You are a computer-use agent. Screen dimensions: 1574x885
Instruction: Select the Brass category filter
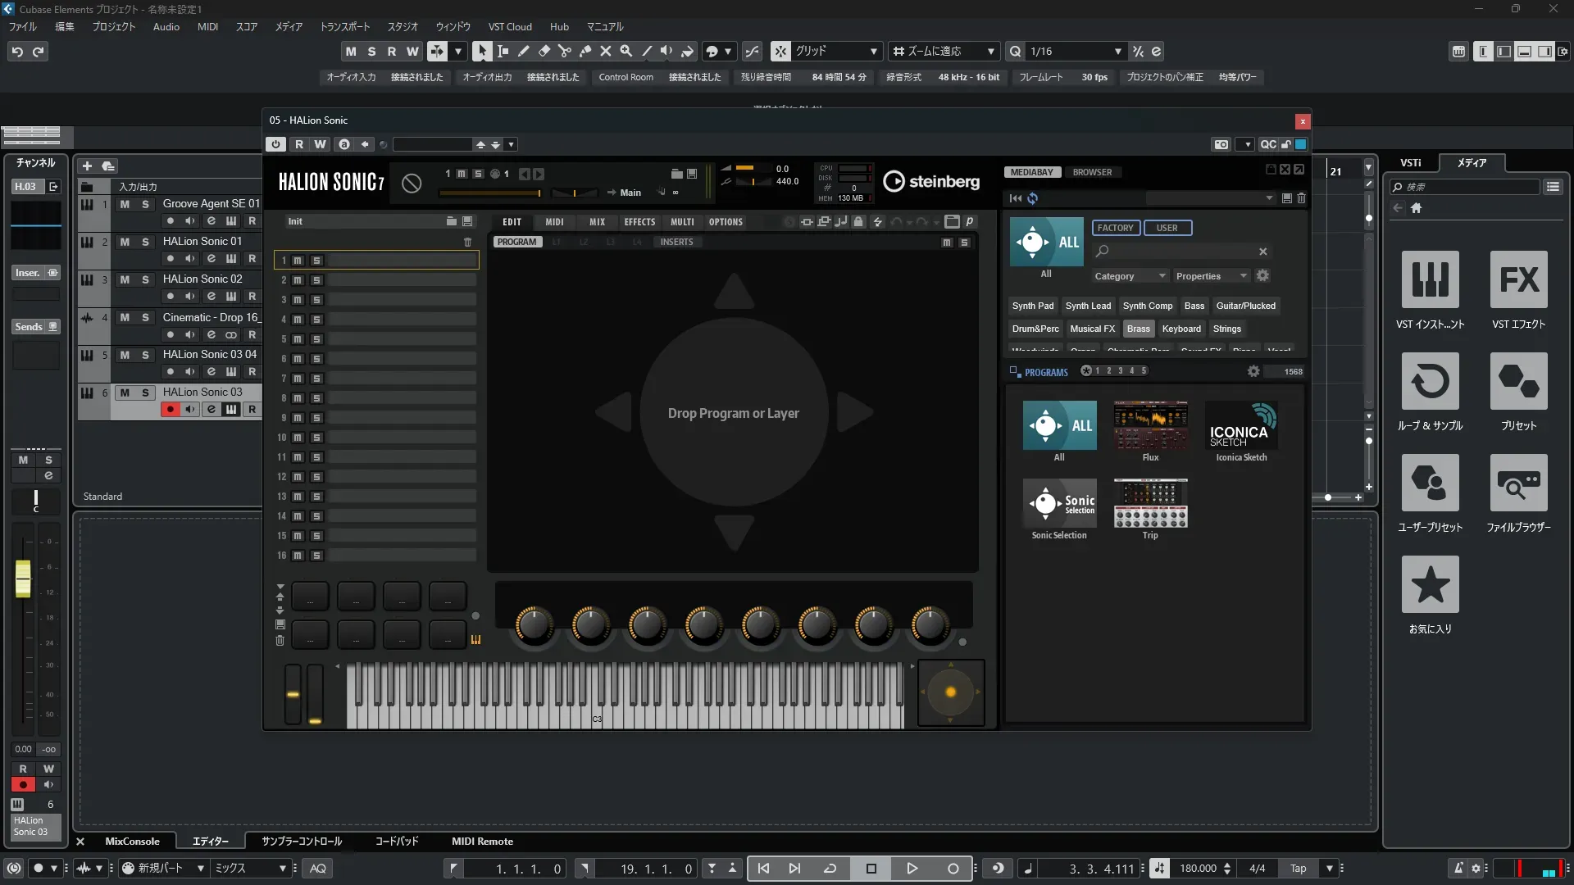[x=1138, y=329]
